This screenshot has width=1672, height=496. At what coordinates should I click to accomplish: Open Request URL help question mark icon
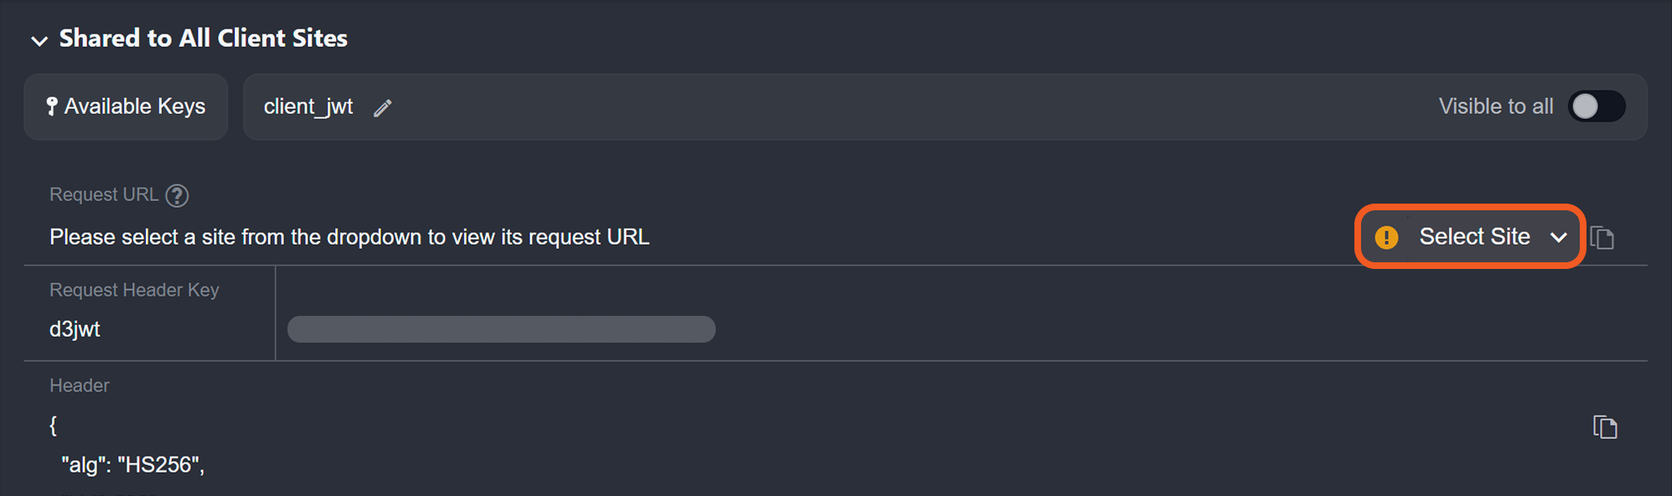[177, 195]
